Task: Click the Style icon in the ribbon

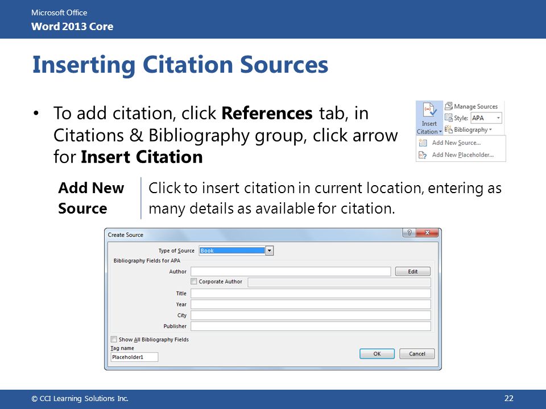Action: point(449,118)
